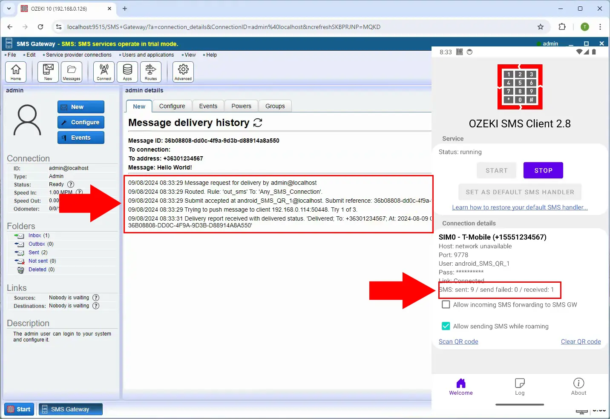Click the Scan QR code link
This screenshot has width=610, height=419.
coord(458,342)
